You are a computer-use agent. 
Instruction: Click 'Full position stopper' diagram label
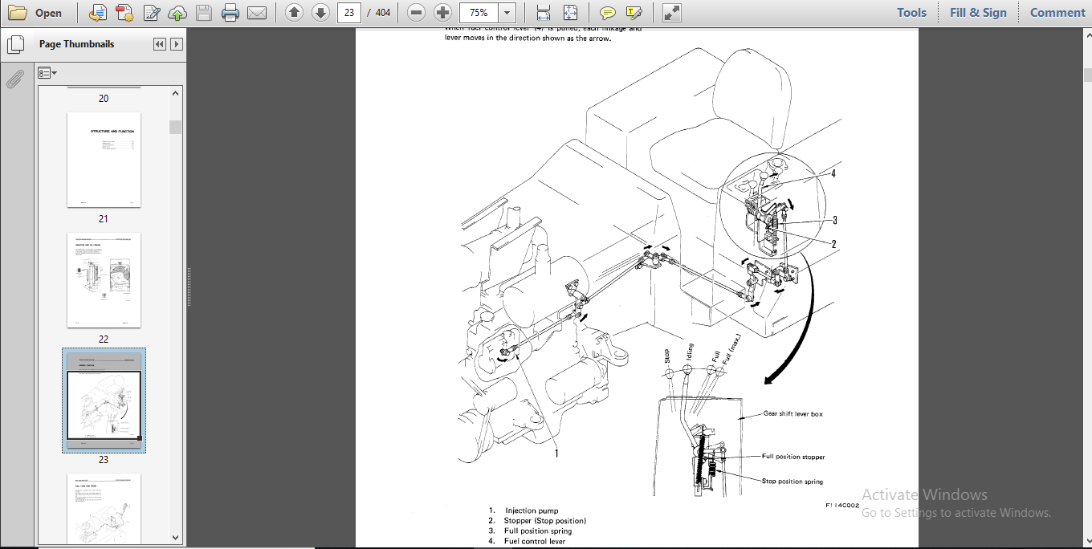tap(793, 457)
